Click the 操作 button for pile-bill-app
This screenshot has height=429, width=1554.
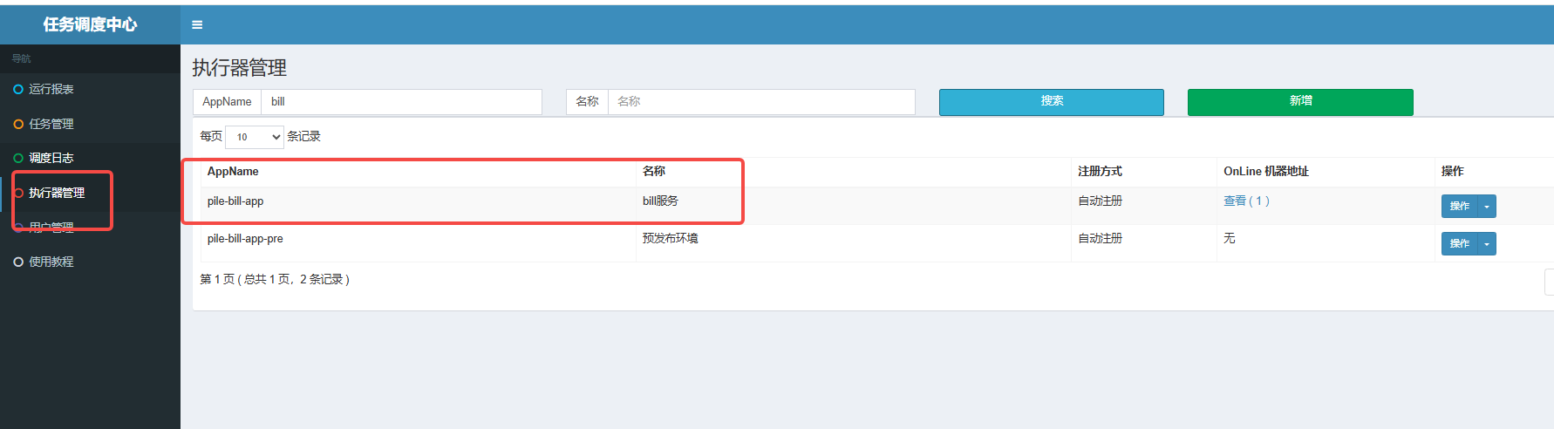click(1459, 206)
